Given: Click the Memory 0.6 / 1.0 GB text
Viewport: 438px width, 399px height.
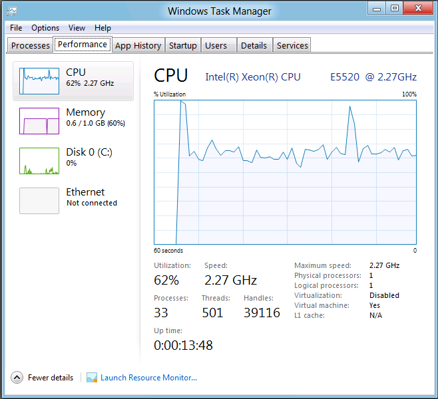Looking at the screenshot, I should click(96, 123).
